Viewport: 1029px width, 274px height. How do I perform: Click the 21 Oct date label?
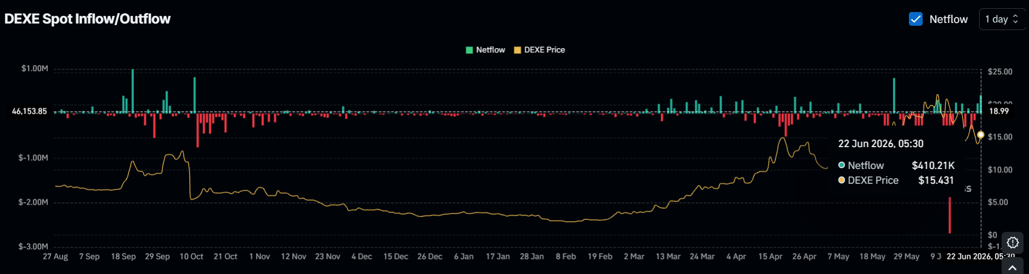pyautogui.click(x=225, y=256)
